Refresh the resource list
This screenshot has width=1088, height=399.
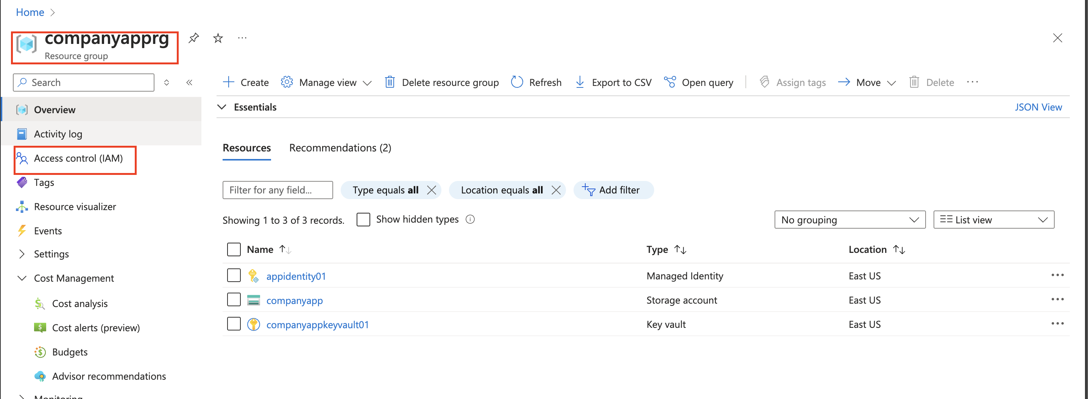[x=536, y=82]
